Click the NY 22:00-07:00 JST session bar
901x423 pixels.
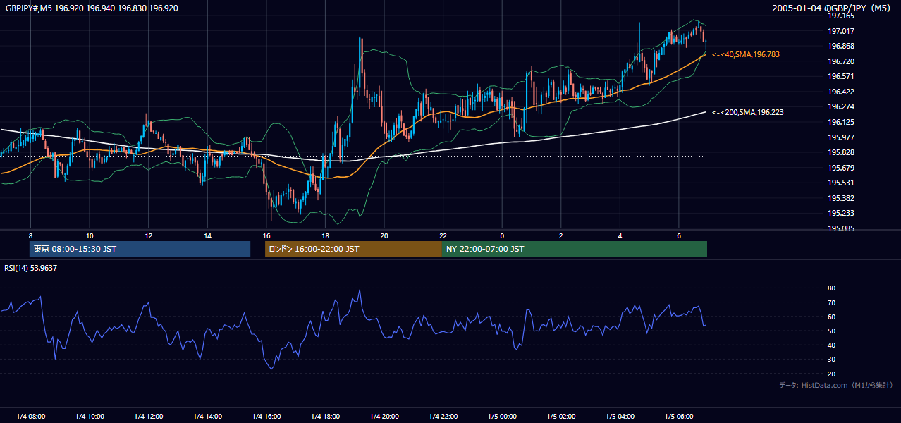point(575,249)
